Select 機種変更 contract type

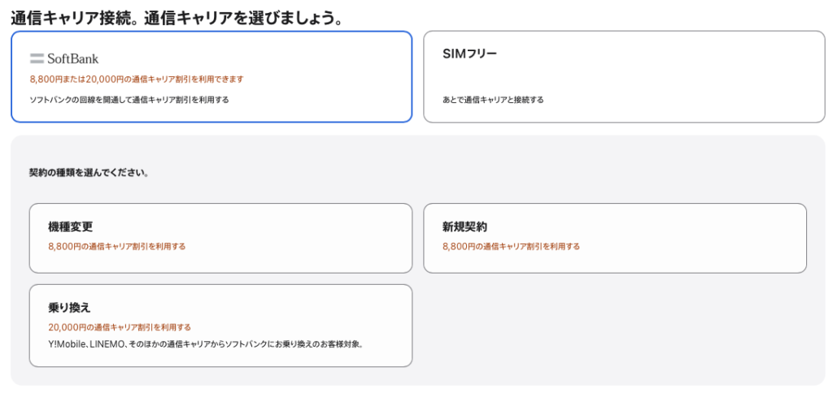(x=220, y=238)
